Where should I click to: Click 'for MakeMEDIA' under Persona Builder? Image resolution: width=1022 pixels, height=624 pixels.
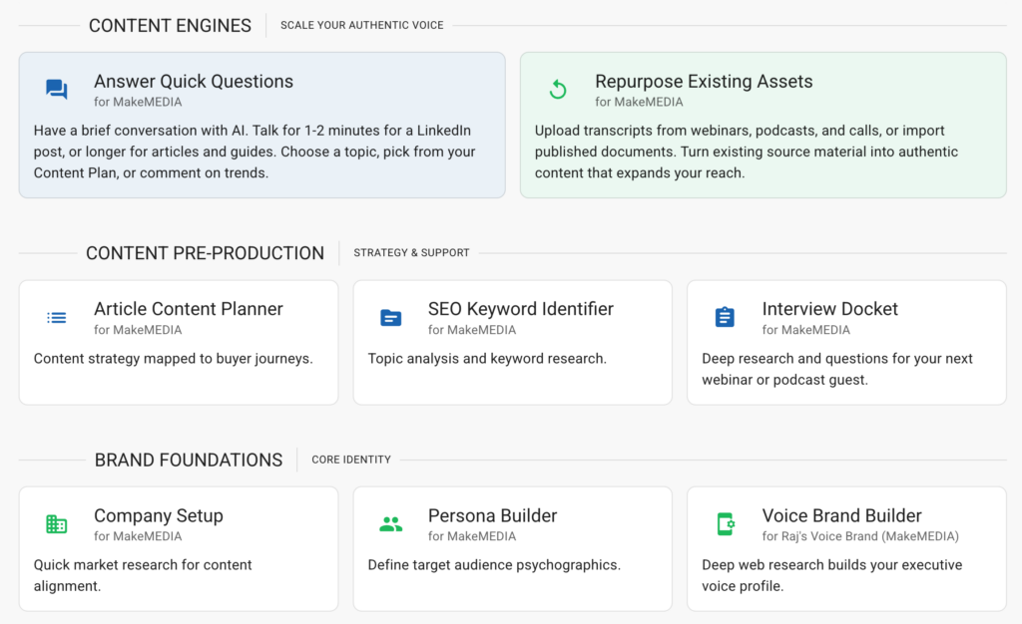pyautogui.click(x=472, y=536)
